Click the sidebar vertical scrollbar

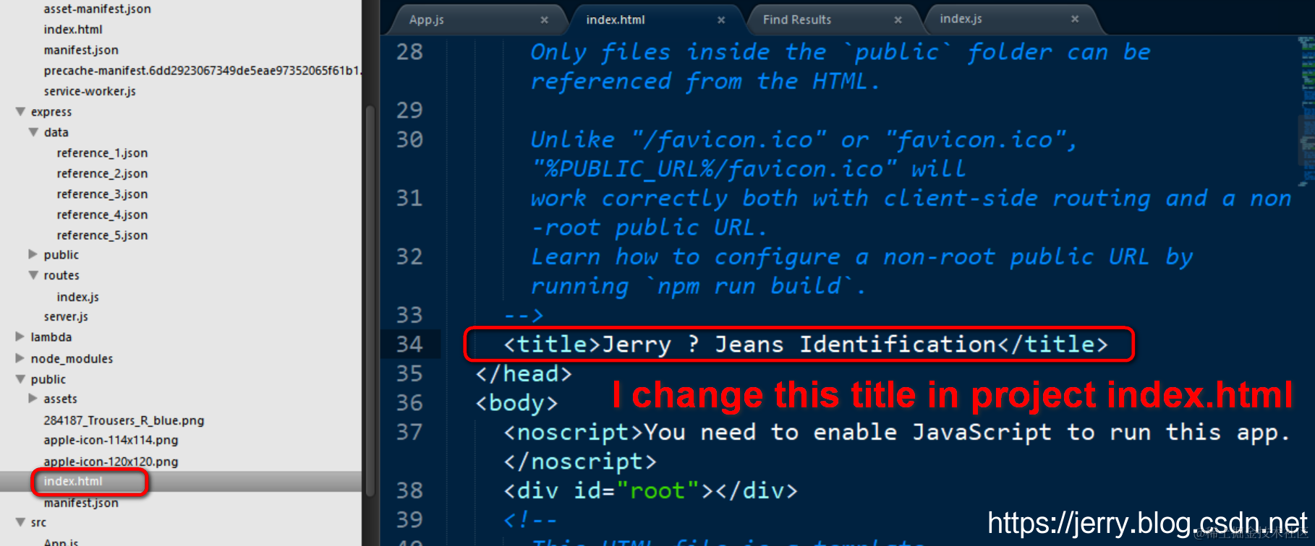click(x=370, y=300)
